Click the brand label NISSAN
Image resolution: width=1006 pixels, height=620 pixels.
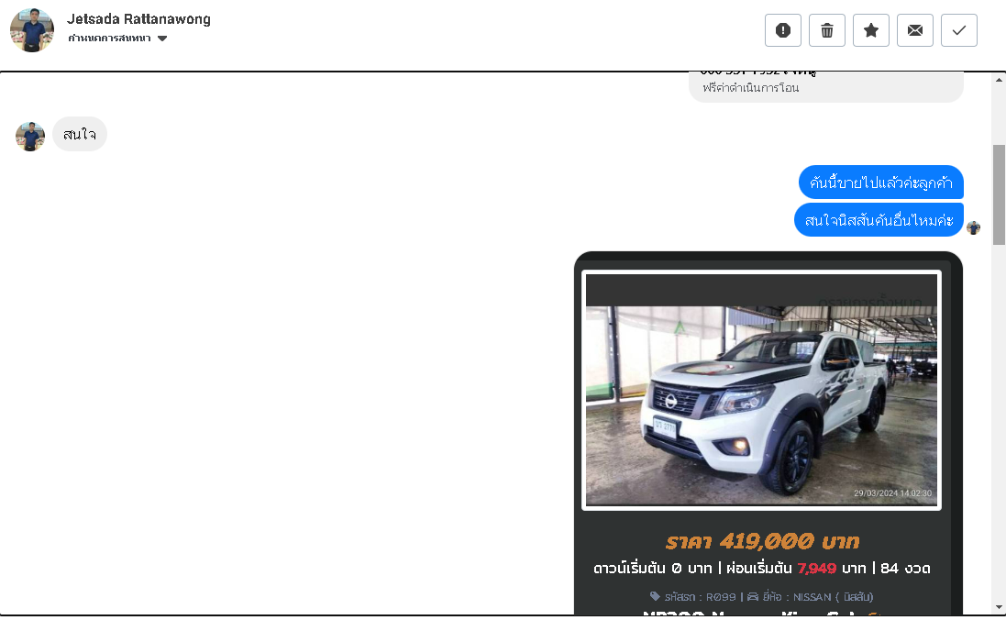click(x=818, y=597)
